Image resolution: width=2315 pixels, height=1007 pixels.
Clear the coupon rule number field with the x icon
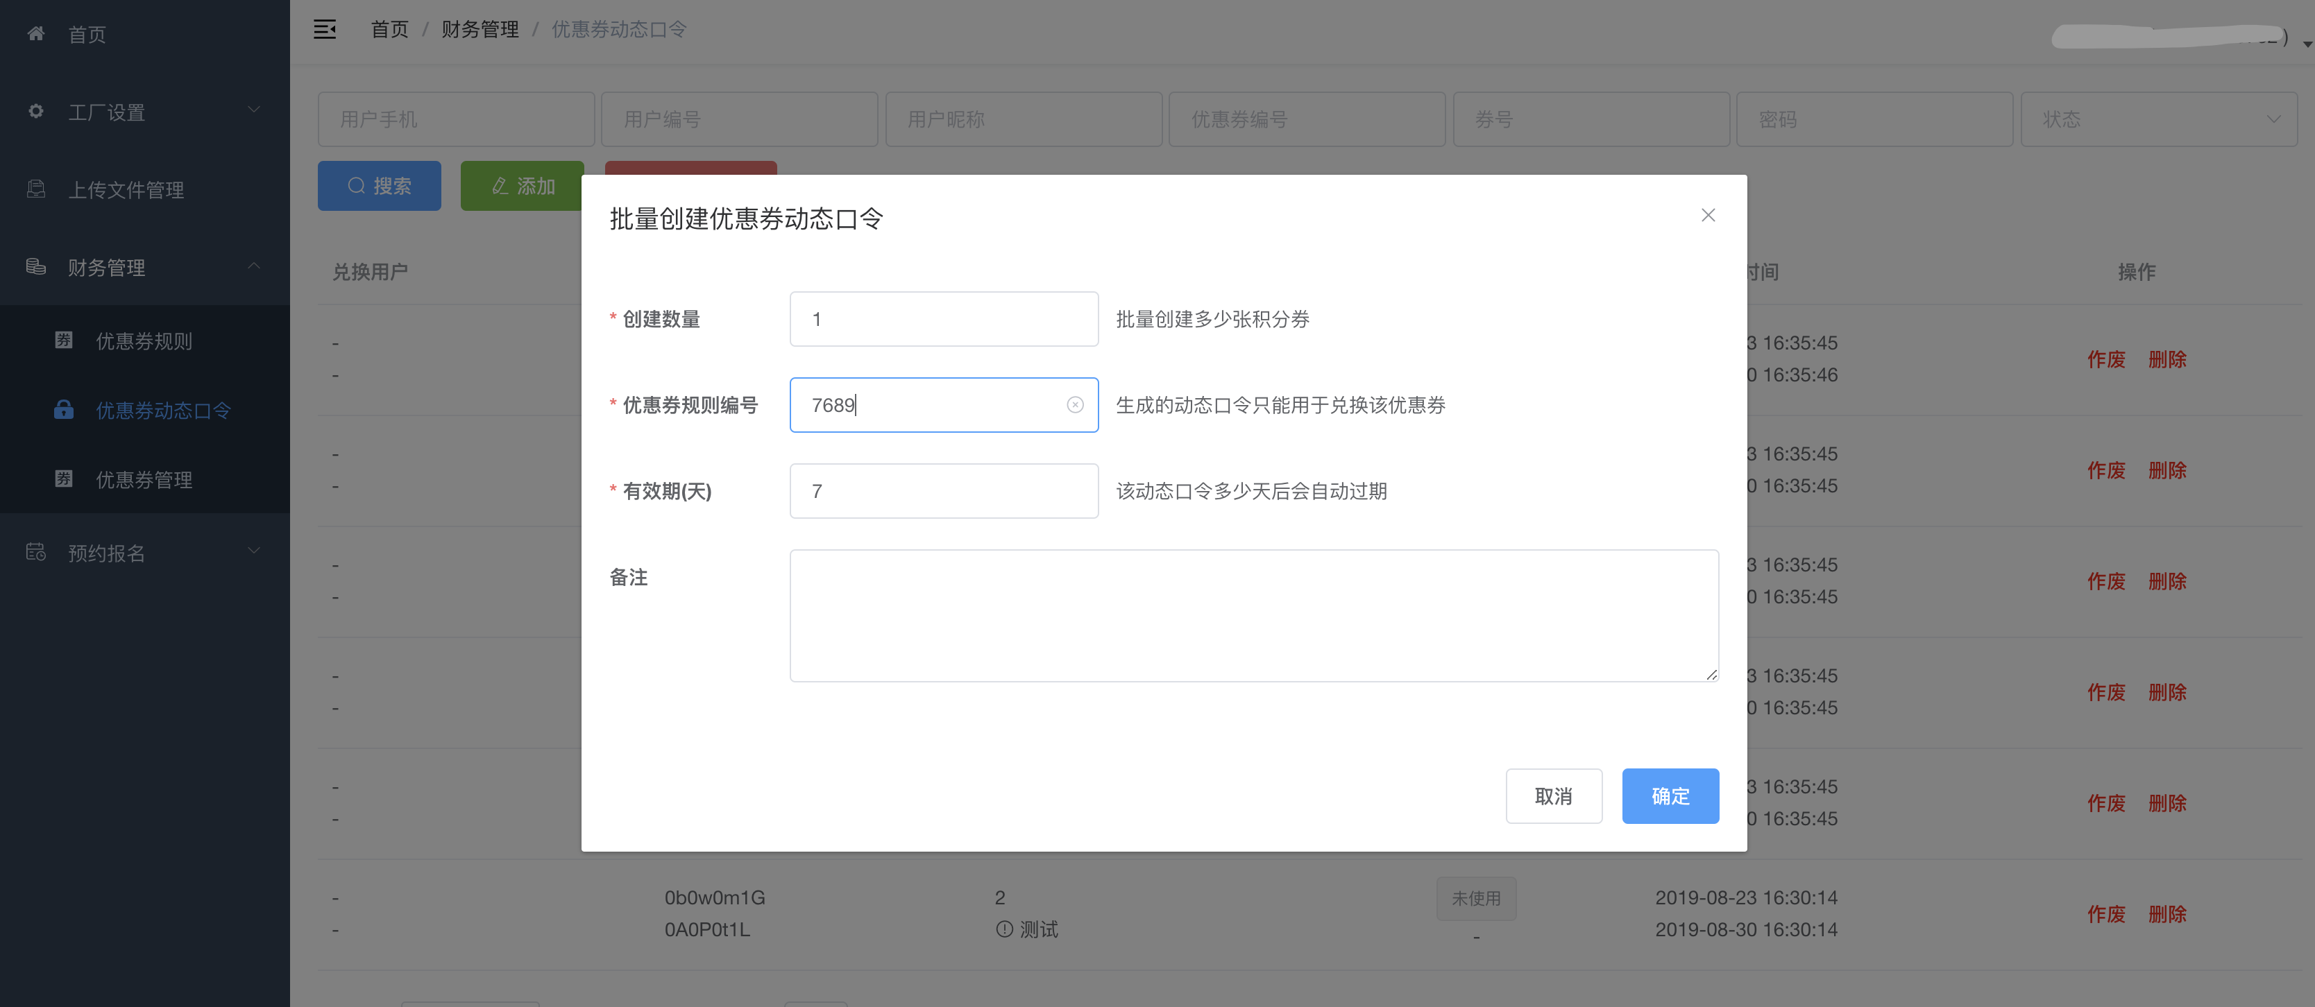pos(1076,405)
